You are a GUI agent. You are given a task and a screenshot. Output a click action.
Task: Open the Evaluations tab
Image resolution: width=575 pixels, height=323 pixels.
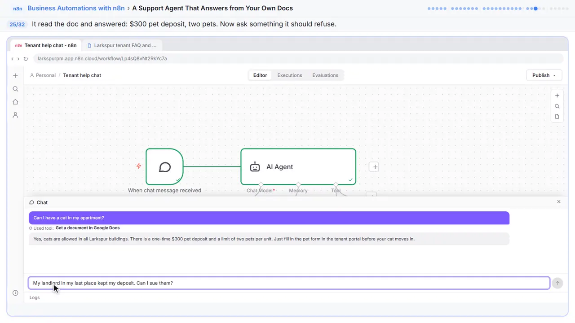click(x=325, y=75)
